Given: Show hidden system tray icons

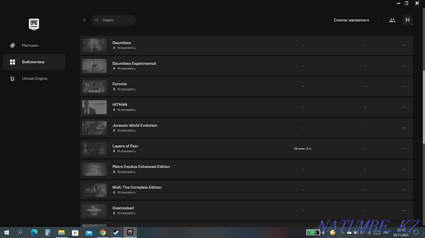Looking at the screenshot, I should tap(342, 232).
